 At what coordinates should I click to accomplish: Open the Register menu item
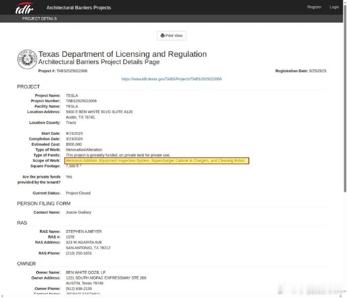pyautogui.click(x=314, y=7)
